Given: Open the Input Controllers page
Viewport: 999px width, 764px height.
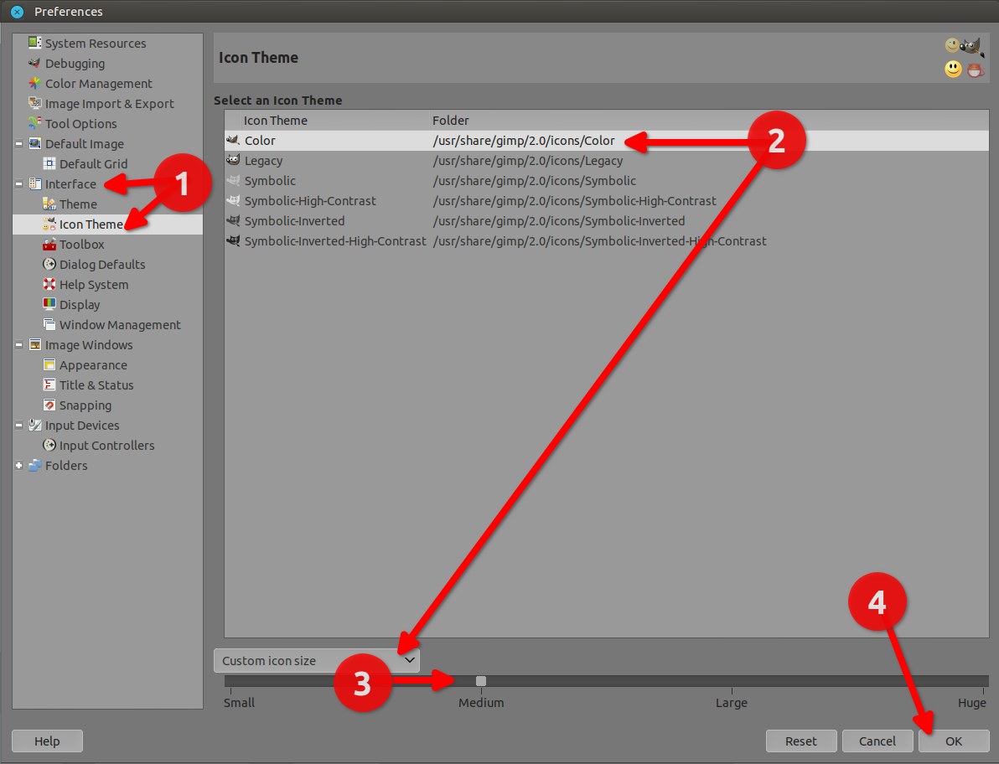Looking at the screenshot, I should [x=107, y=446].
